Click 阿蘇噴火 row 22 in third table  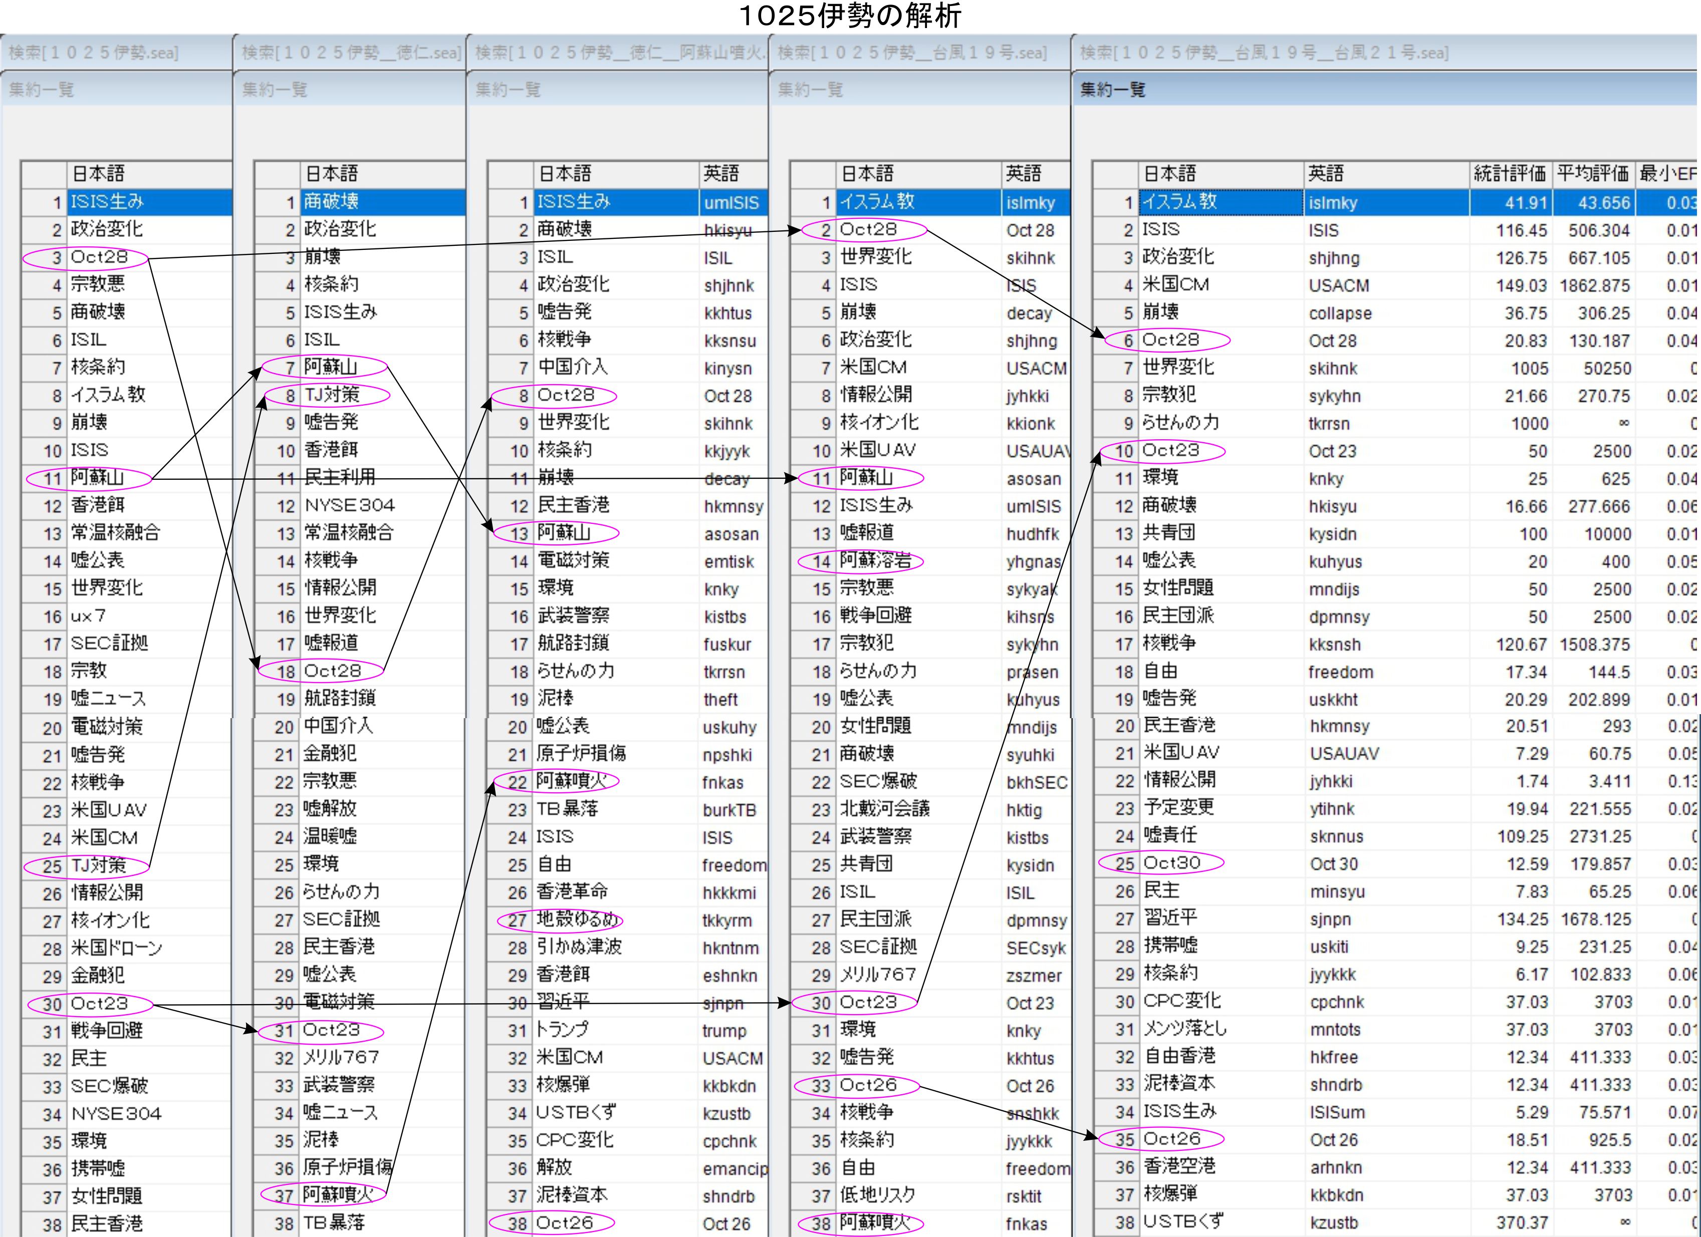coord(571,781)
